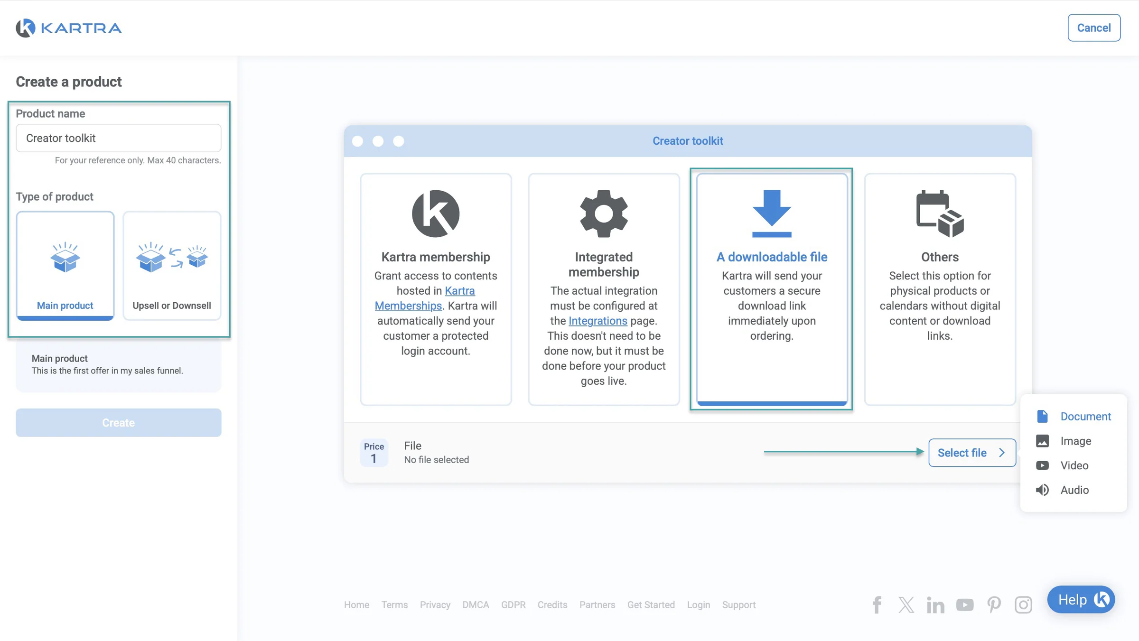Choose the A downloadable file card
This screenshot has width=1139, height=641.
point(772,289)
